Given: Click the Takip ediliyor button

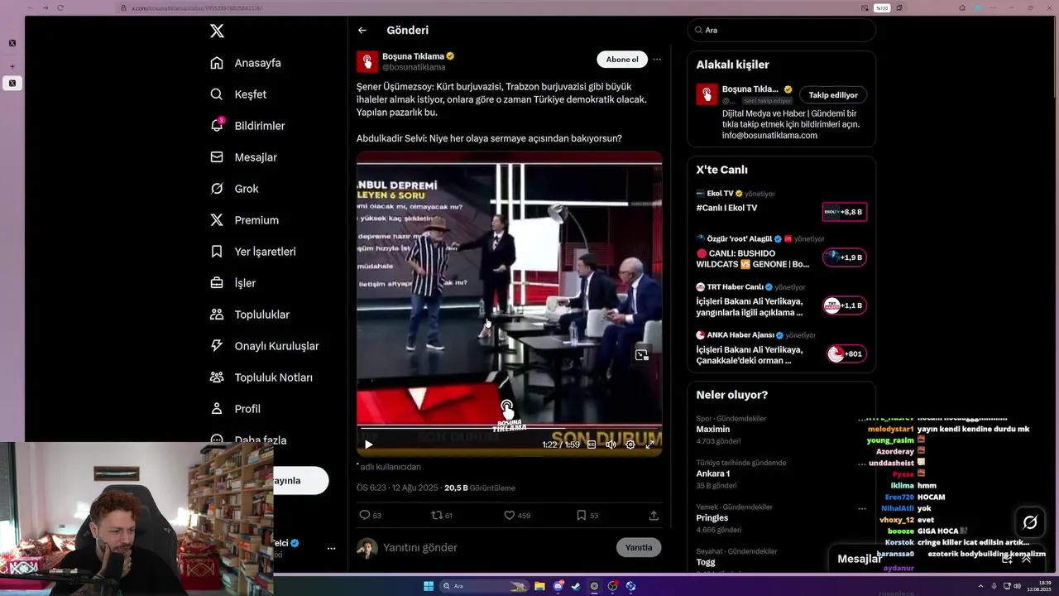Looking at the screenshot, I should tap(833, 95).
